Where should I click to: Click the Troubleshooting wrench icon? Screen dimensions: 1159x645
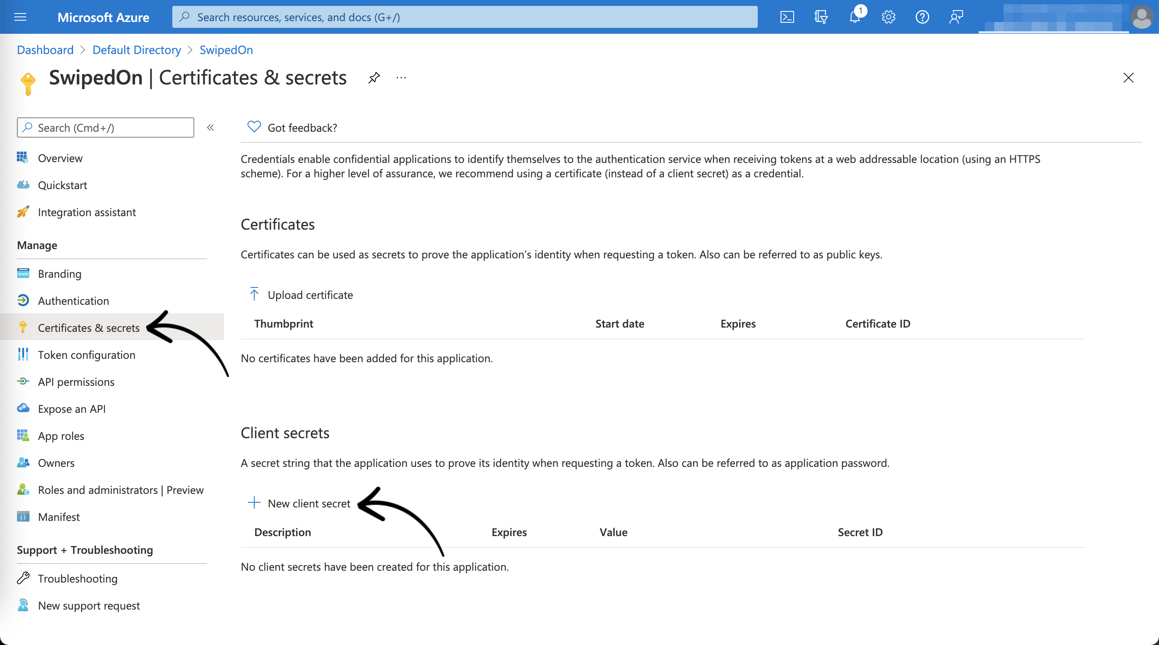23,578
